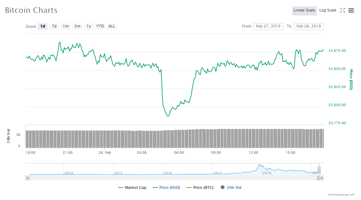Select the 1d zoom range
Screen dimensions: 361x200
pyautogui.click(x=43, y=26)
